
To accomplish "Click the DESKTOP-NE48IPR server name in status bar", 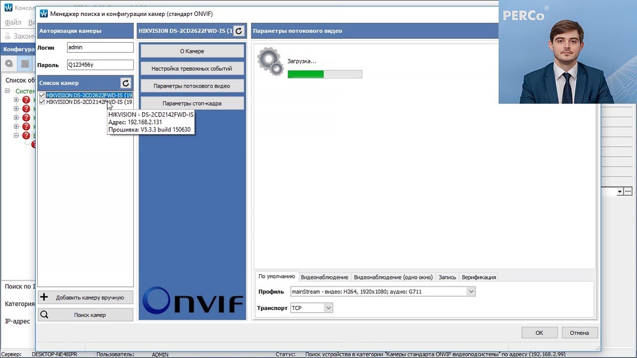I will 54,355.
